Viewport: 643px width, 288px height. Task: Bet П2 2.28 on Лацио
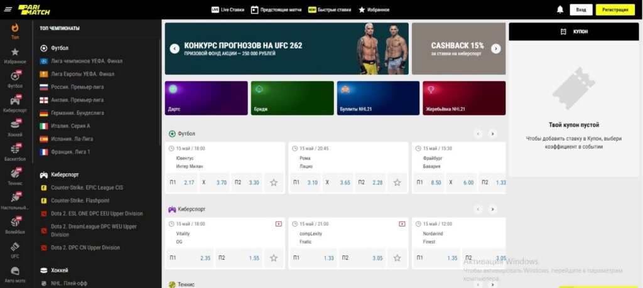(370, 183)
